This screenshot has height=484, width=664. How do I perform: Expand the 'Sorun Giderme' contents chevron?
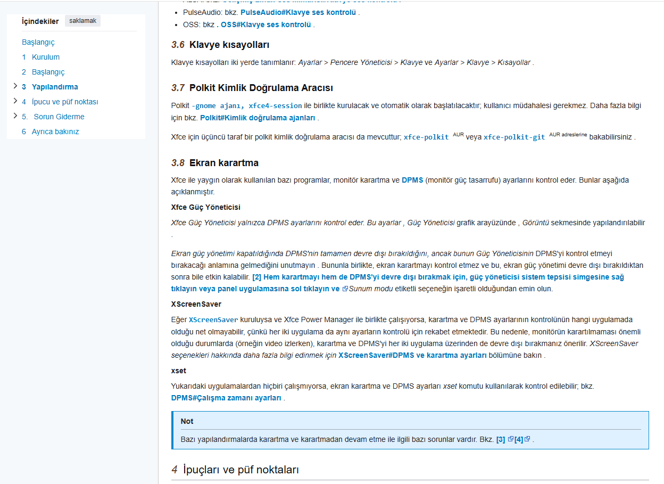[x=14, y=116]
